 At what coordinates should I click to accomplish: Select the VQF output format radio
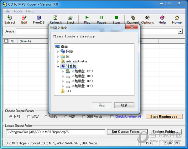pos(66,117)
